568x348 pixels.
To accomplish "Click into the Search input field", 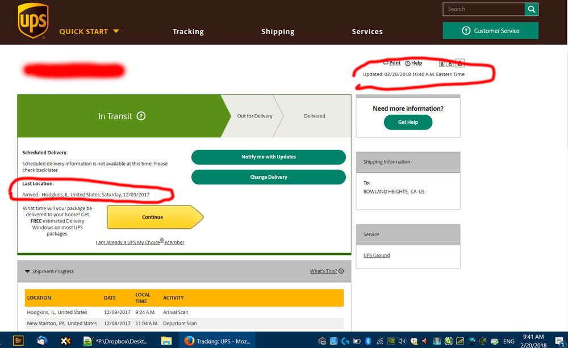I will pos(484,9).
